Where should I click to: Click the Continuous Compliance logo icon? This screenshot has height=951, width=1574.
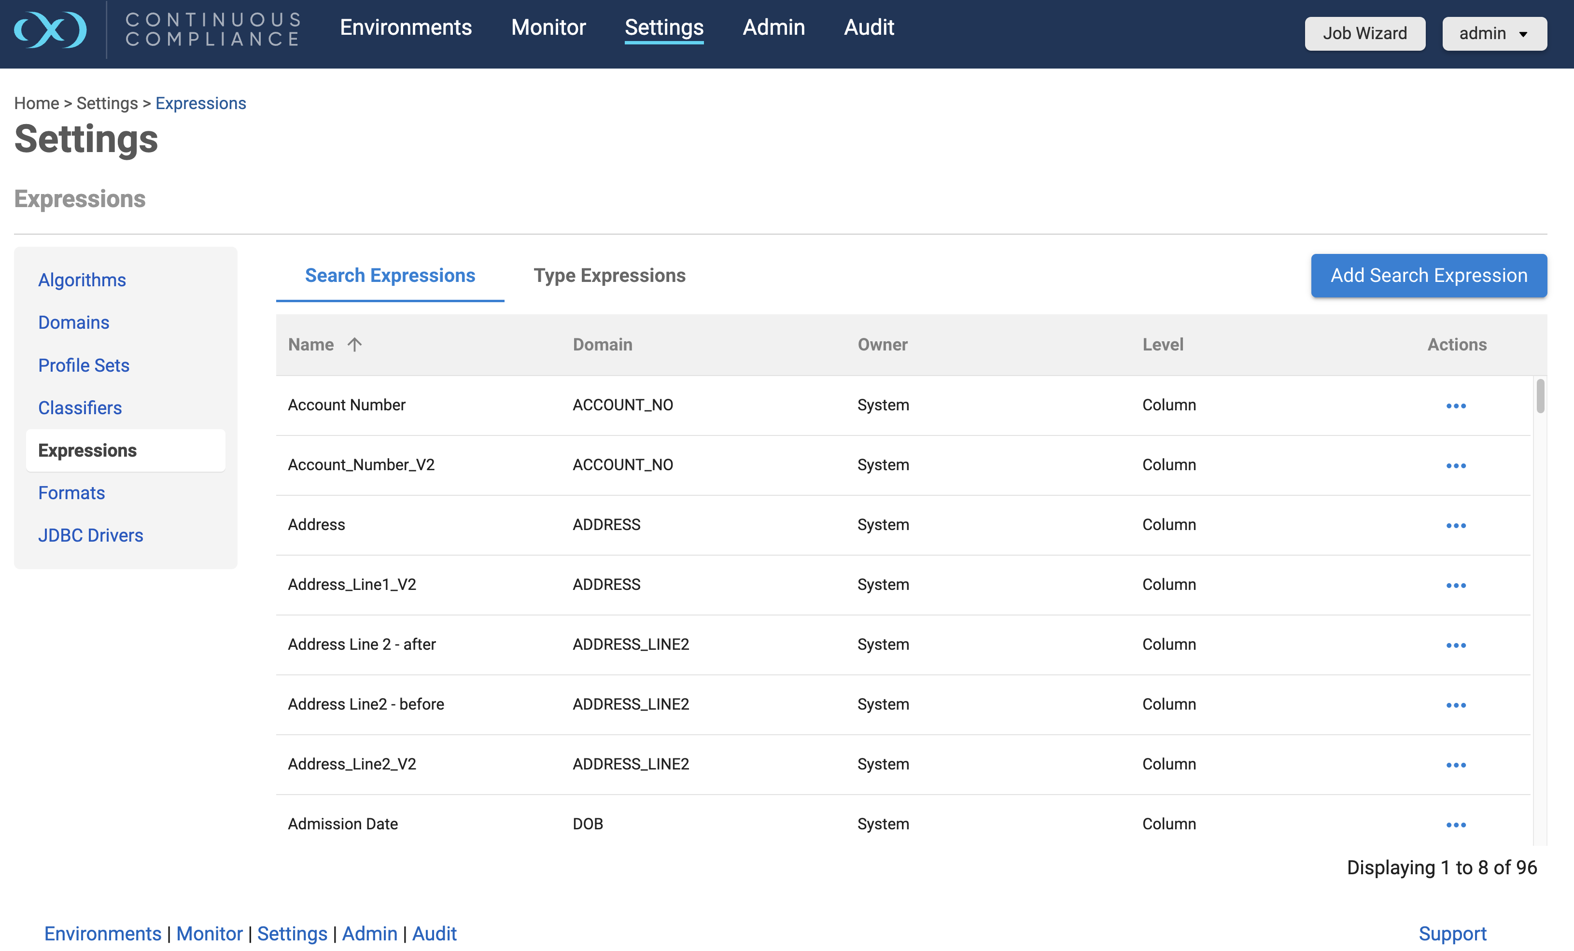[50, 30]
